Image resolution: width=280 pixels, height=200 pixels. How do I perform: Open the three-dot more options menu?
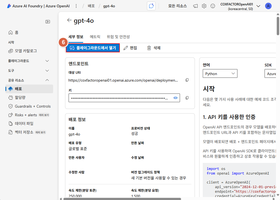[76, 6]
